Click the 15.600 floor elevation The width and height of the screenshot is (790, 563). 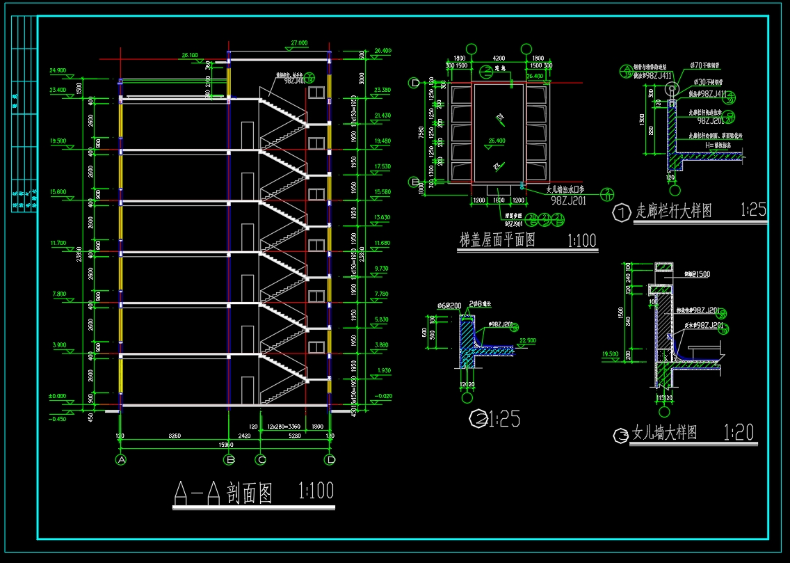(x=58, y=192)
